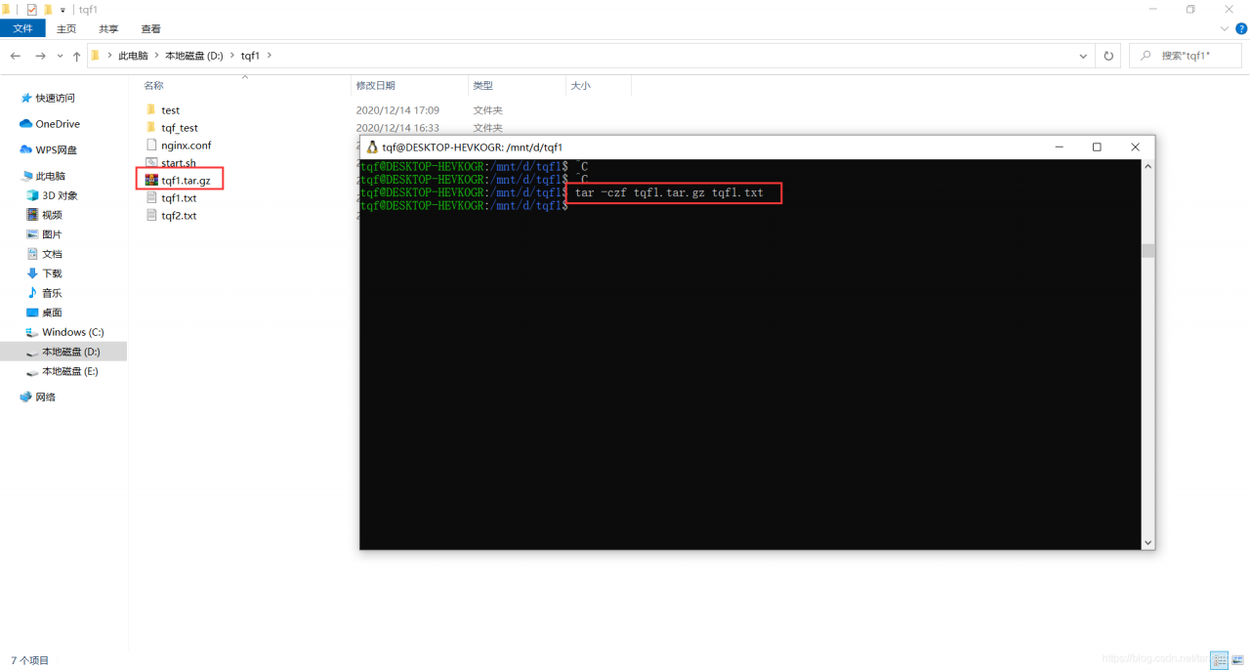Open 文档 folder in sidebar
This screenshot has width=1250, height=670.
pos(52,254)
